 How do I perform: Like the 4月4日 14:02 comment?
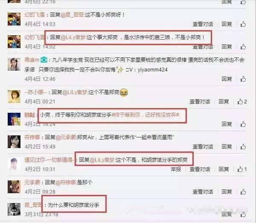243,47
